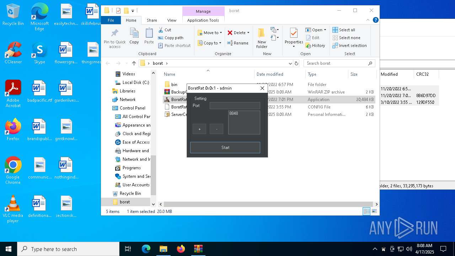Open Microsoft Edge from taskbar
The height and width of the screenshot is (256, 455).
pos(146,249)
